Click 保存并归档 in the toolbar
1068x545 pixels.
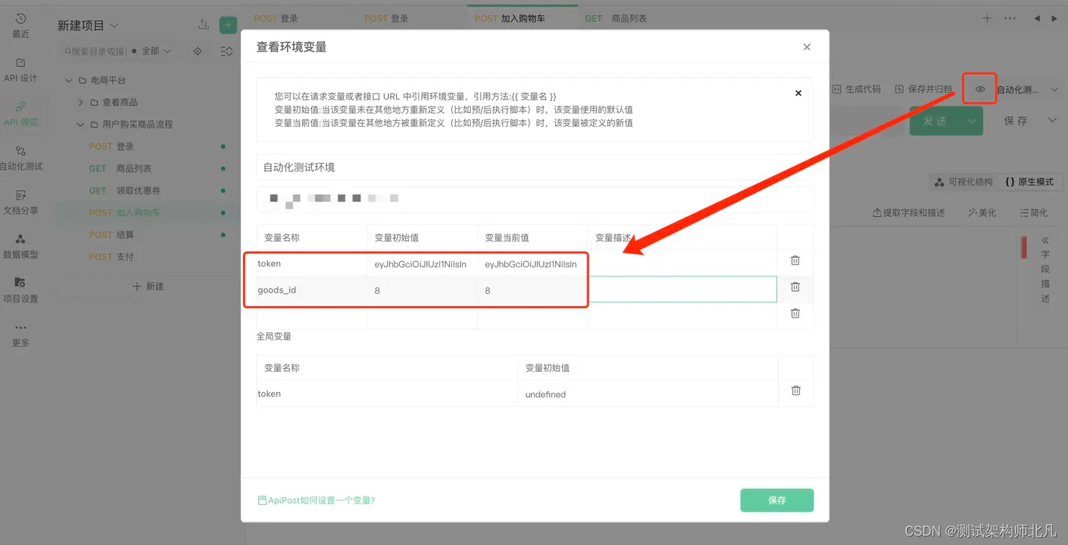(924, 89)
